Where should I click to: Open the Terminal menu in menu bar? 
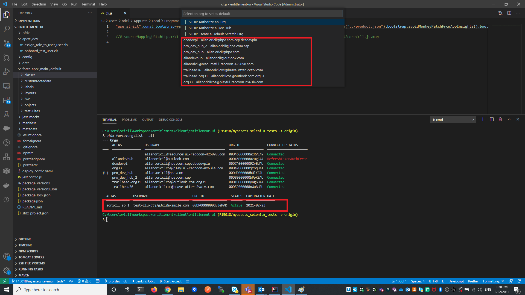(x=88, y=4)
